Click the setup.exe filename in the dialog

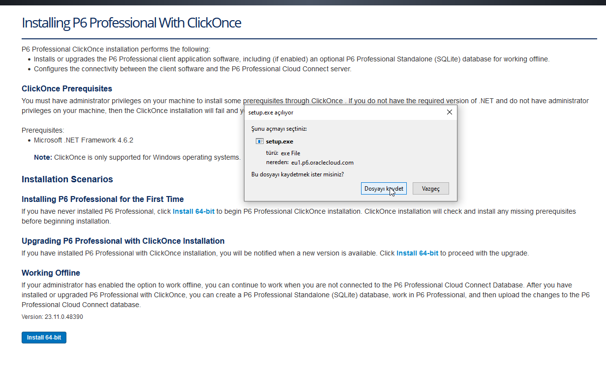pos(279,142)
